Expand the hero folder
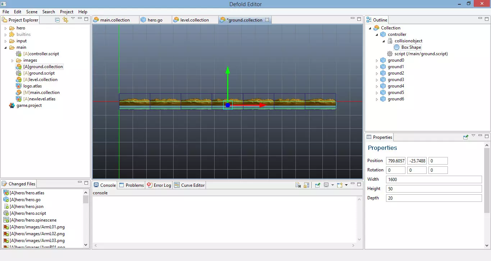The width and height of the screenshot is (491, 261). (5, 28)
